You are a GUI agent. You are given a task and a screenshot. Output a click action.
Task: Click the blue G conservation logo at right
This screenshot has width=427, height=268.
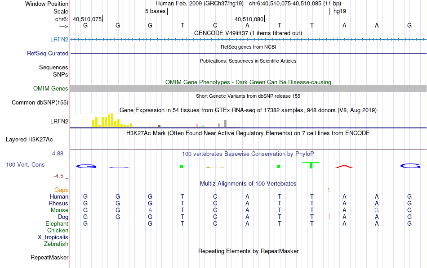click(410, 166)
